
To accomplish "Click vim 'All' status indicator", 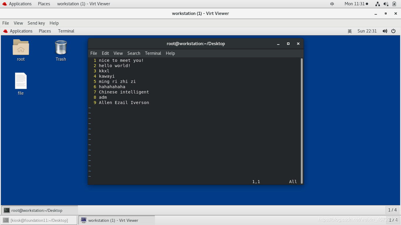I will (293, 182).
